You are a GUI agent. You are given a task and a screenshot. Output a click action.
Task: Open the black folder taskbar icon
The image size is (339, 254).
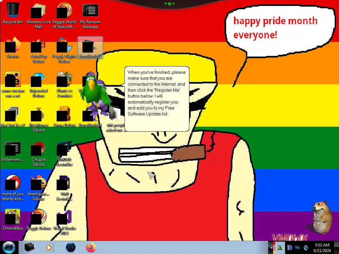coord(29,247)
